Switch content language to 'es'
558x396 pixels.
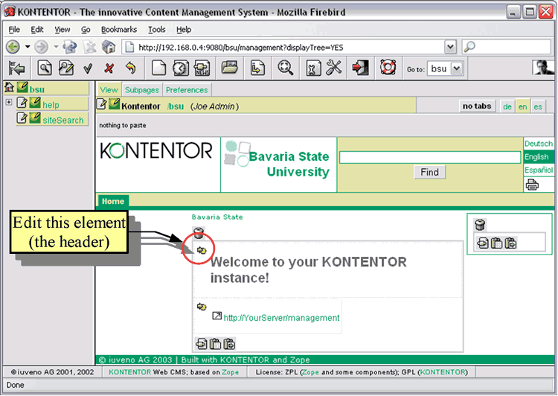(x=538, y=106)
